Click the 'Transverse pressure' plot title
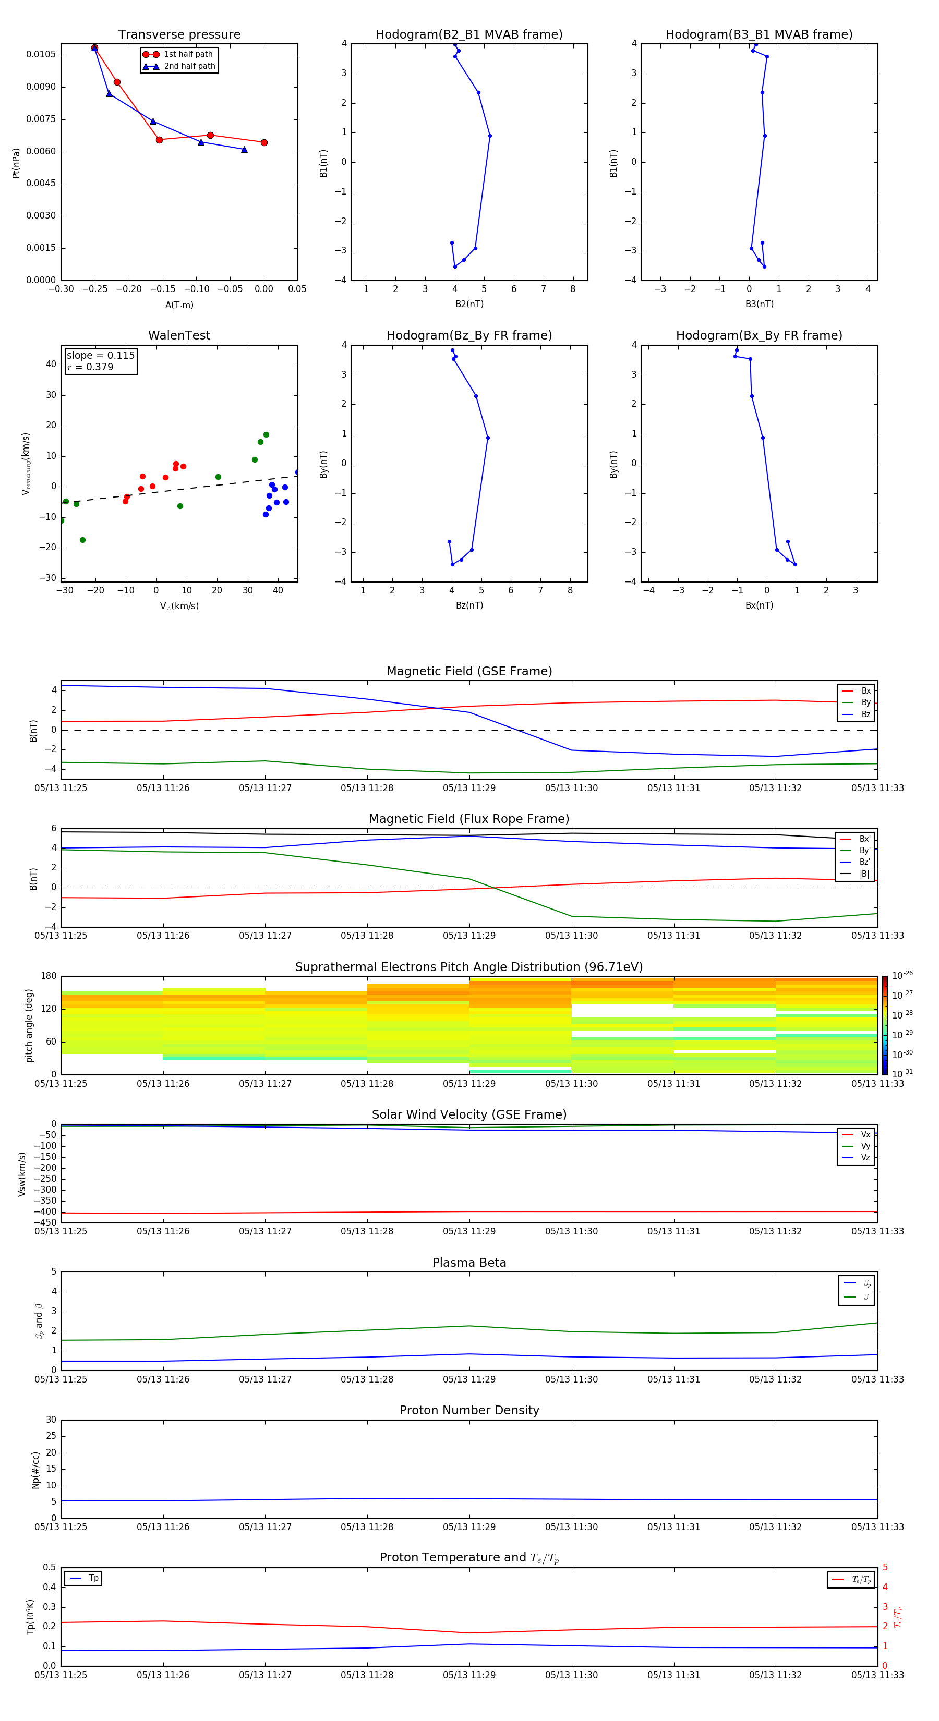 [x=179, y=34]
